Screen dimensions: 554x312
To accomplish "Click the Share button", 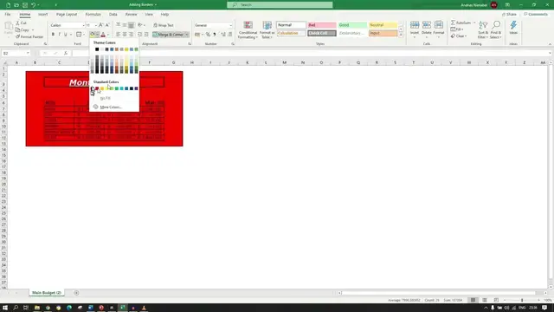I will pyautogui.click(x=510, y=15).
